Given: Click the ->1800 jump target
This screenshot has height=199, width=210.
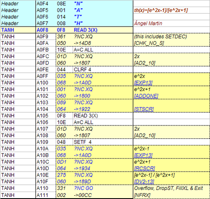Looking at the screenshot, I should pyautogui.click(x=82, y=96).
